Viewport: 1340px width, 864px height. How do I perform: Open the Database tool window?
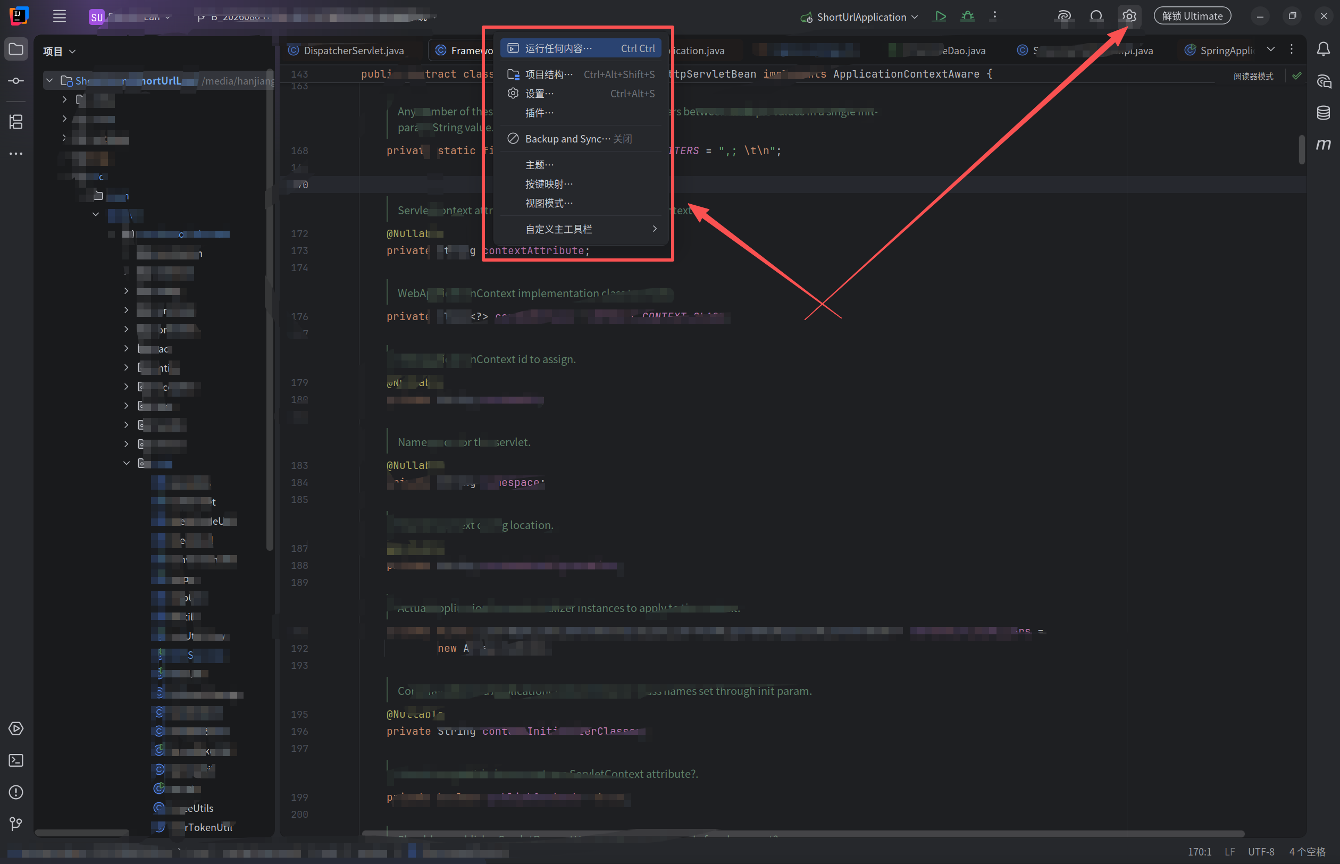tap(1323, 113)
